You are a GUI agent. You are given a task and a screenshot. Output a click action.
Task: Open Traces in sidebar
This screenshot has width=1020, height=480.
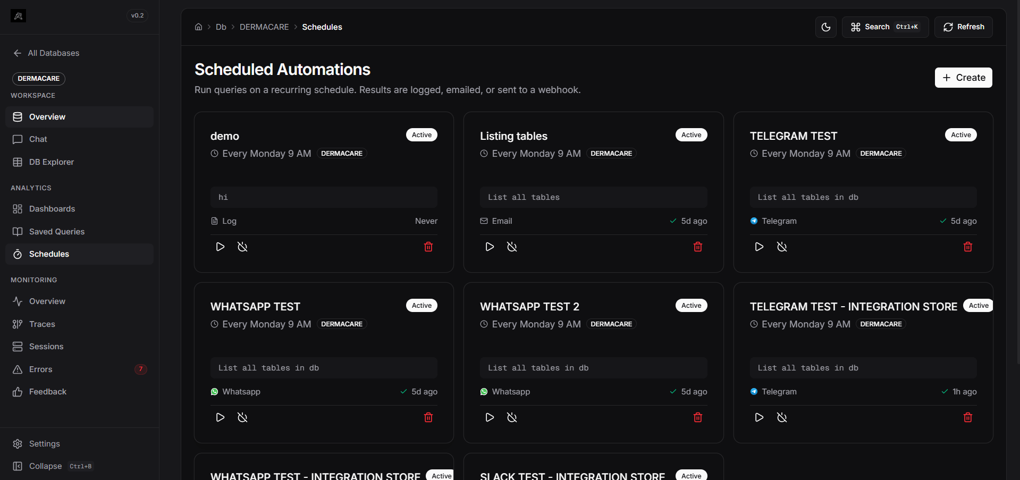pos(79,324)
